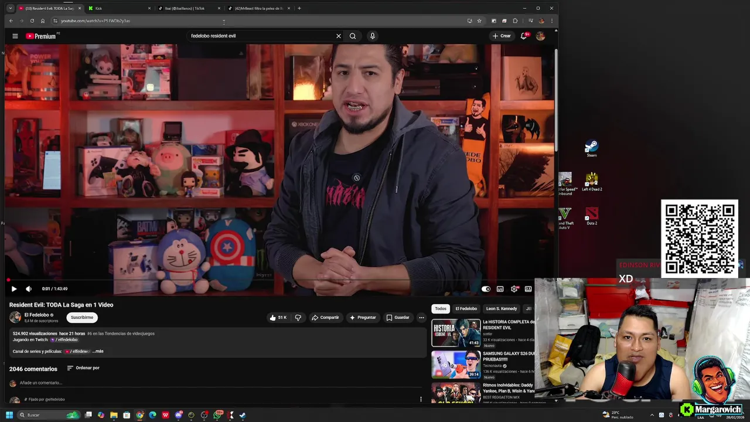Open El Fedelobo channel avatar

15,317
